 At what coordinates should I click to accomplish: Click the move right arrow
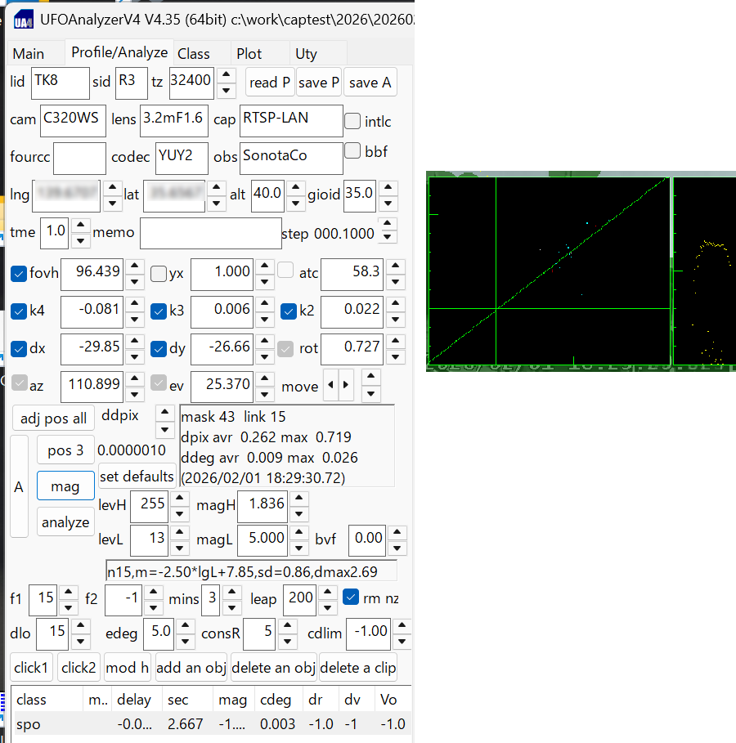(345, 386)
